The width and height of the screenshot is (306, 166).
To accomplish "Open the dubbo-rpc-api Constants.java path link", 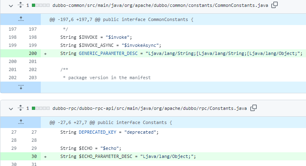I will [x=149, y=108].
